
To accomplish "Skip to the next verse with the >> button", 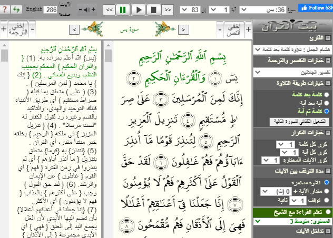I will 168,9.
